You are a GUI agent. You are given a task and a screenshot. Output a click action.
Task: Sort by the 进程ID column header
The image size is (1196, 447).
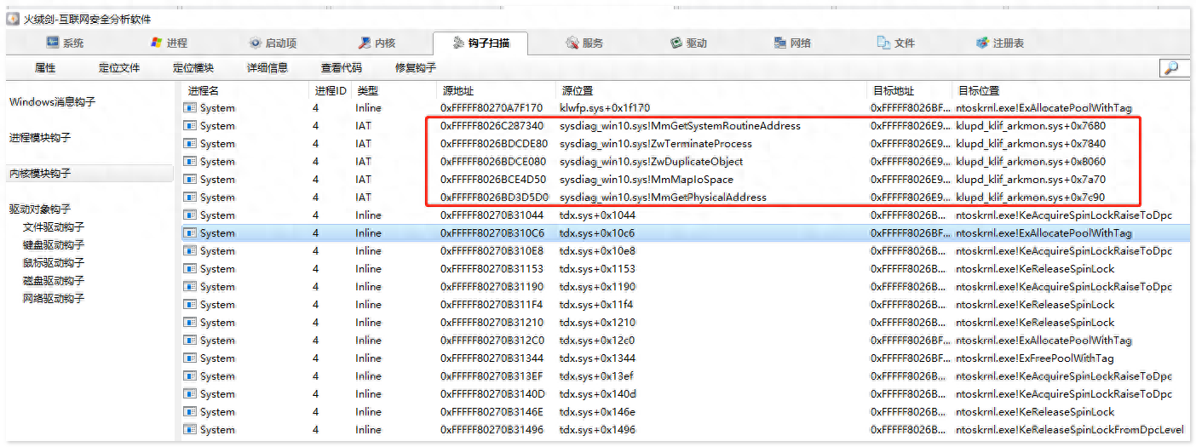pyautogui.click(x=331, y=90)
